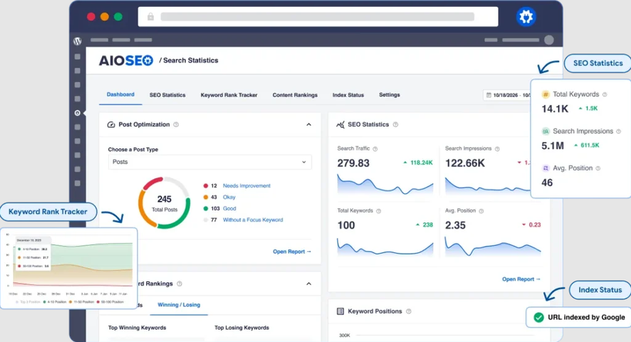631x342 pixels.
Task: Select the Winning / Losing tab
Action: 178,304
